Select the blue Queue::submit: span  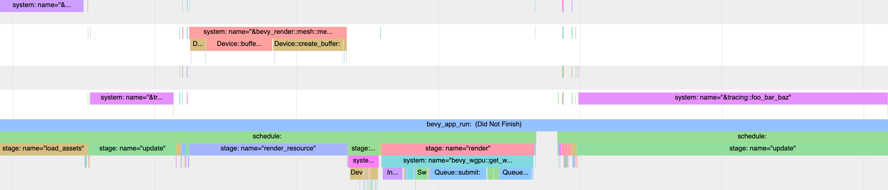(457, 173)
